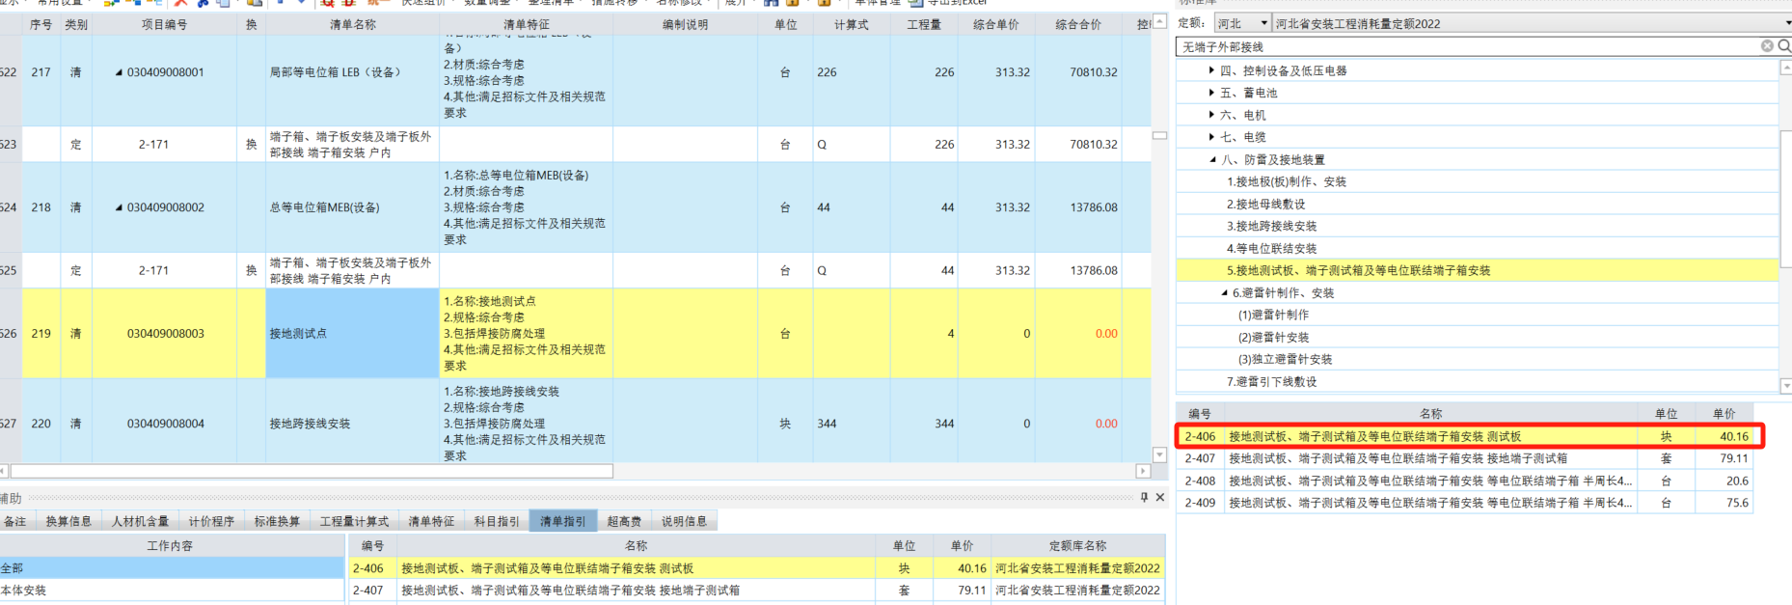Select 2-407 row in bottom 清单指引 table
Screen dimensions: 1792x605
coord(756,590)
